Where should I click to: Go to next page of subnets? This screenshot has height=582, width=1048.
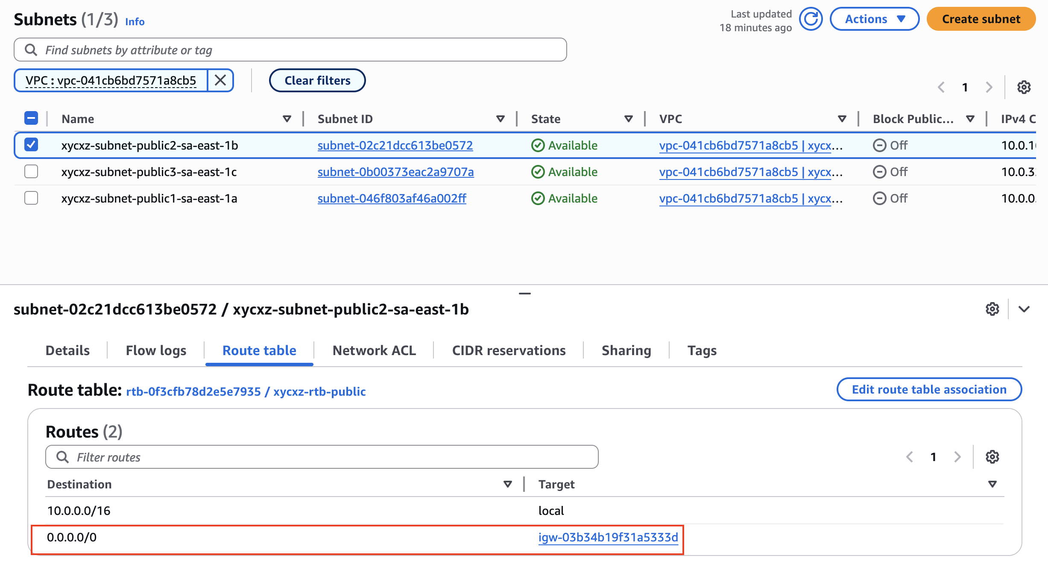[x=989, y=87]
